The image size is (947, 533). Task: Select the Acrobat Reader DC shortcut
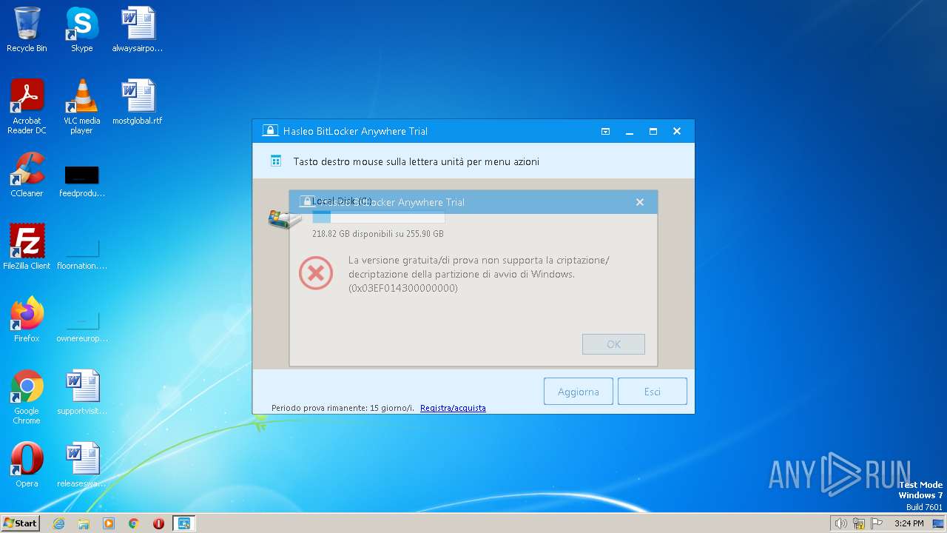point(27,107)
